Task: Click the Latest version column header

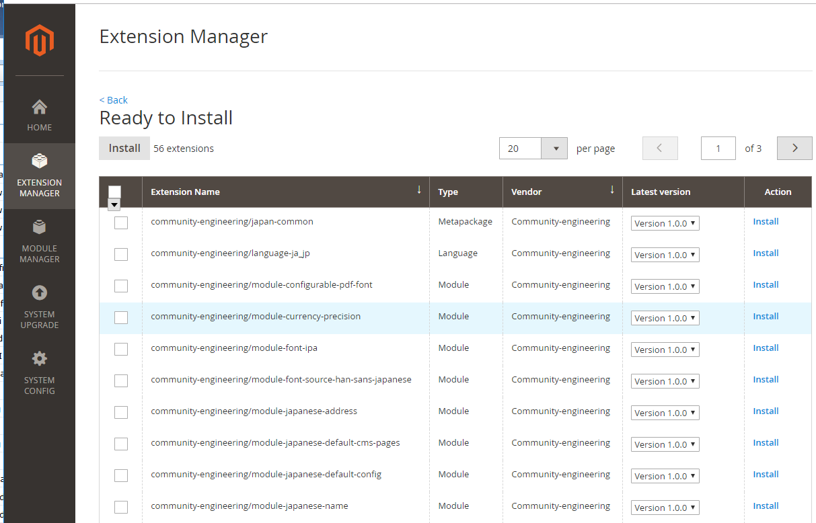Action: (661, 192)
